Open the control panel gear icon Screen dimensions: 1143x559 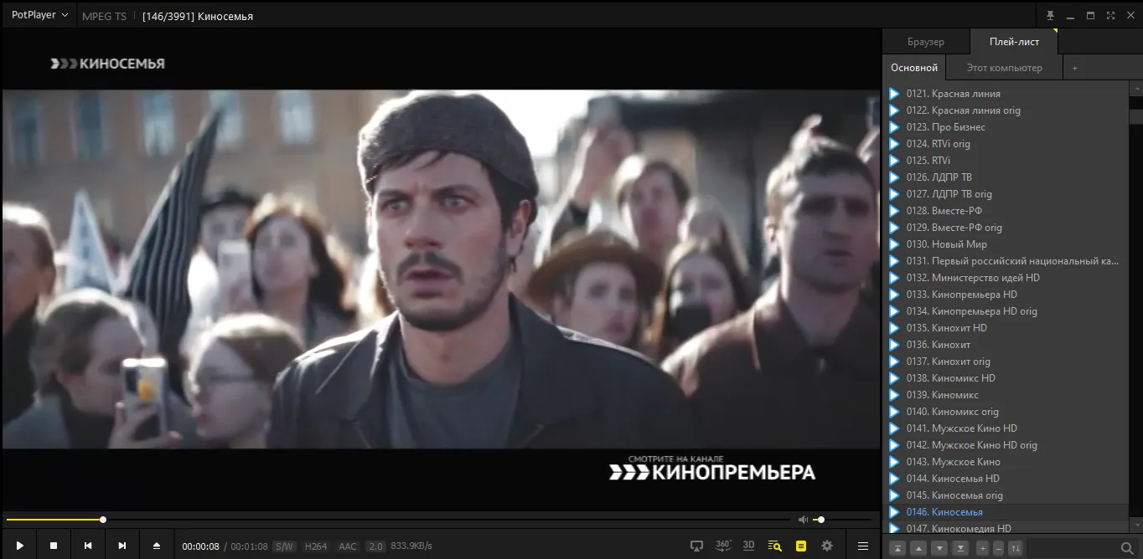[827, 546]
